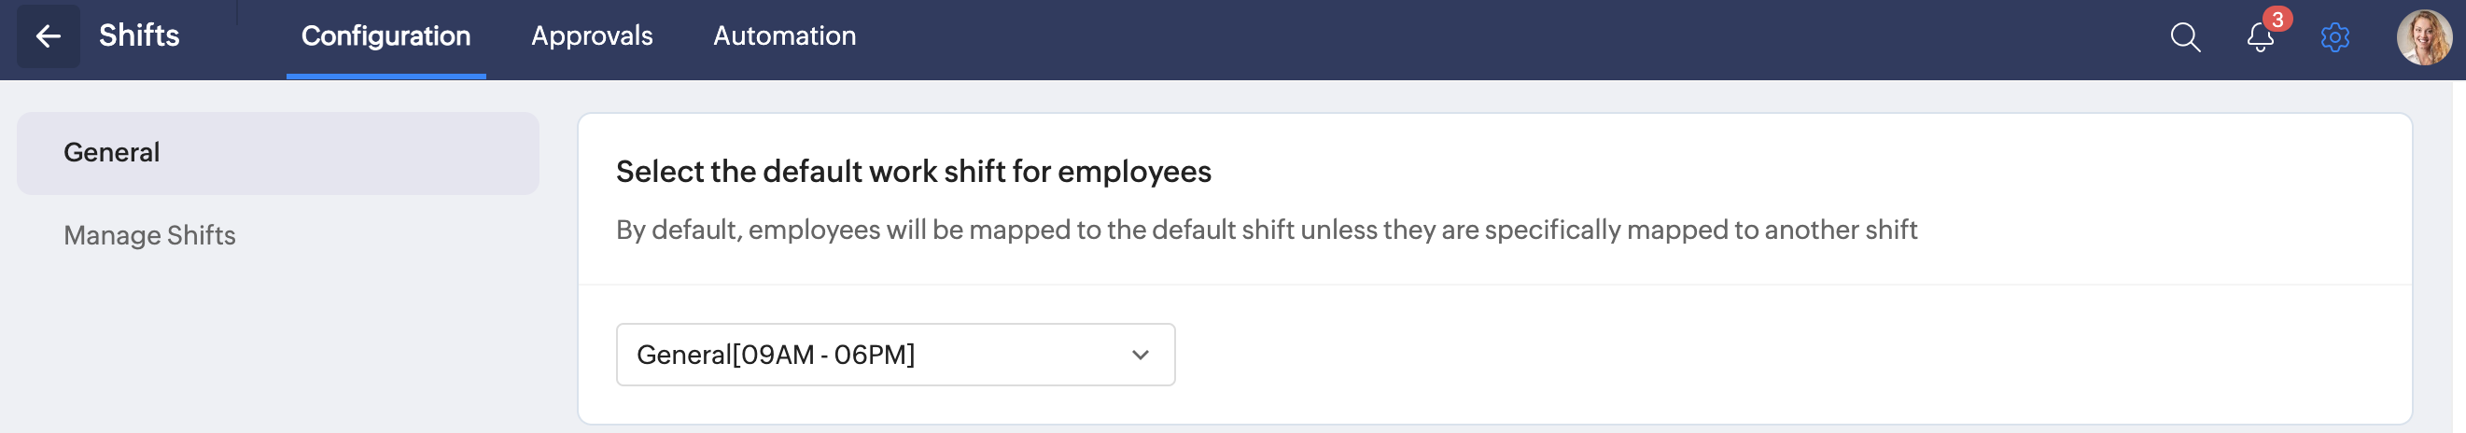Viewport: 2466px width, 433px height.
Task: Click empty area below Manage Shifts
Action: click(277, 345)
